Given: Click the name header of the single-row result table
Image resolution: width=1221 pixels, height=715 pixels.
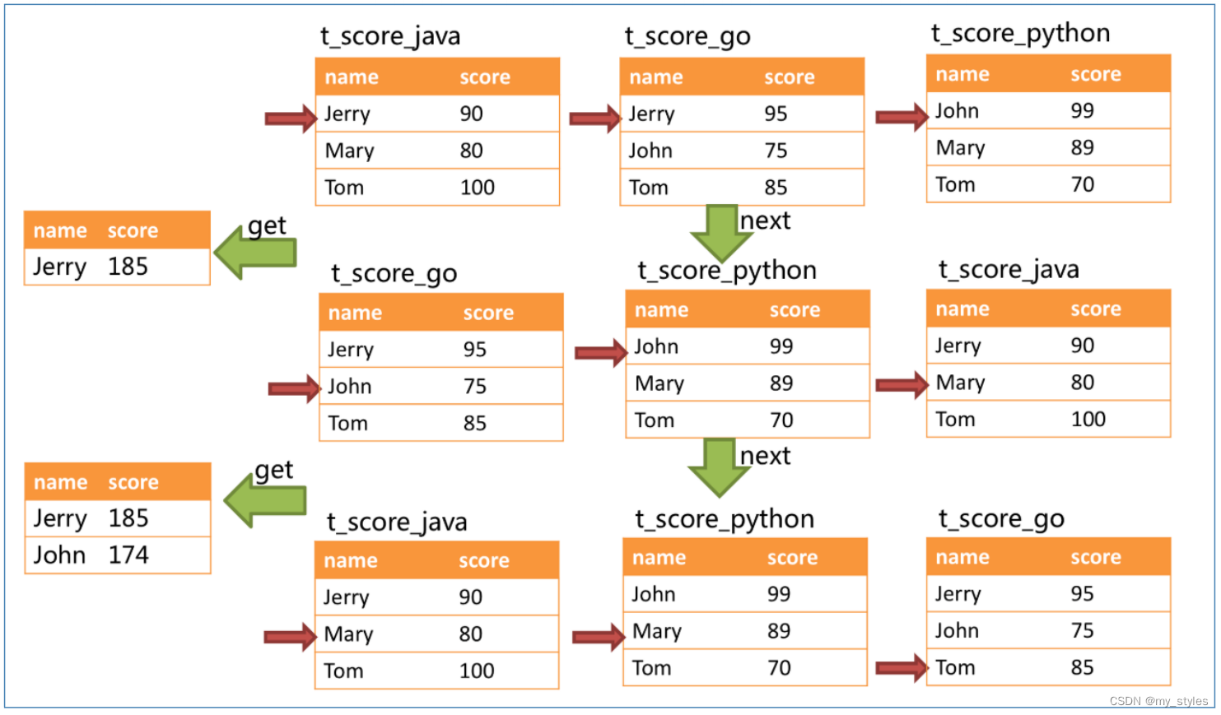Looking at the screenshot, I should coord(60,231).
